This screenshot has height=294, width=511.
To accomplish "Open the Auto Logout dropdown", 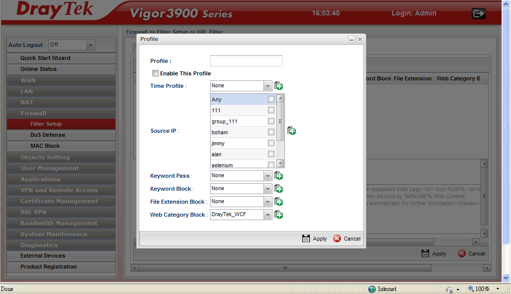I will point(91,45).
